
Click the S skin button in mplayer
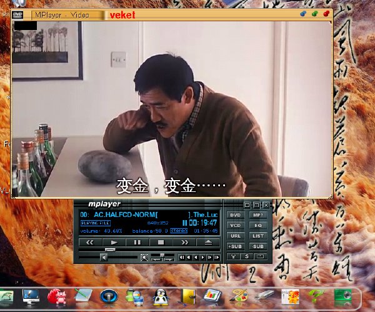tap(247, 256)
